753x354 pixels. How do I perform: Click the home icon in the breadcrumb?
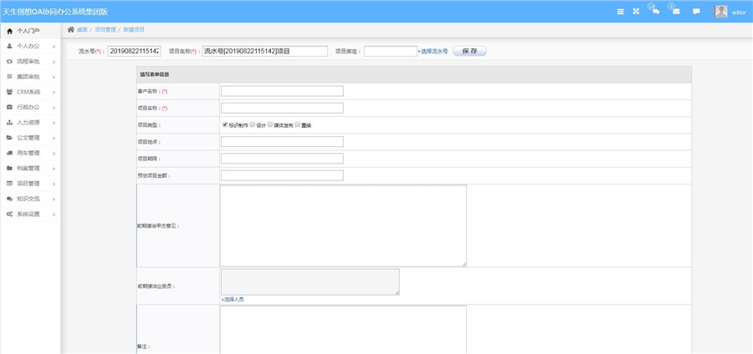(70, 29)
